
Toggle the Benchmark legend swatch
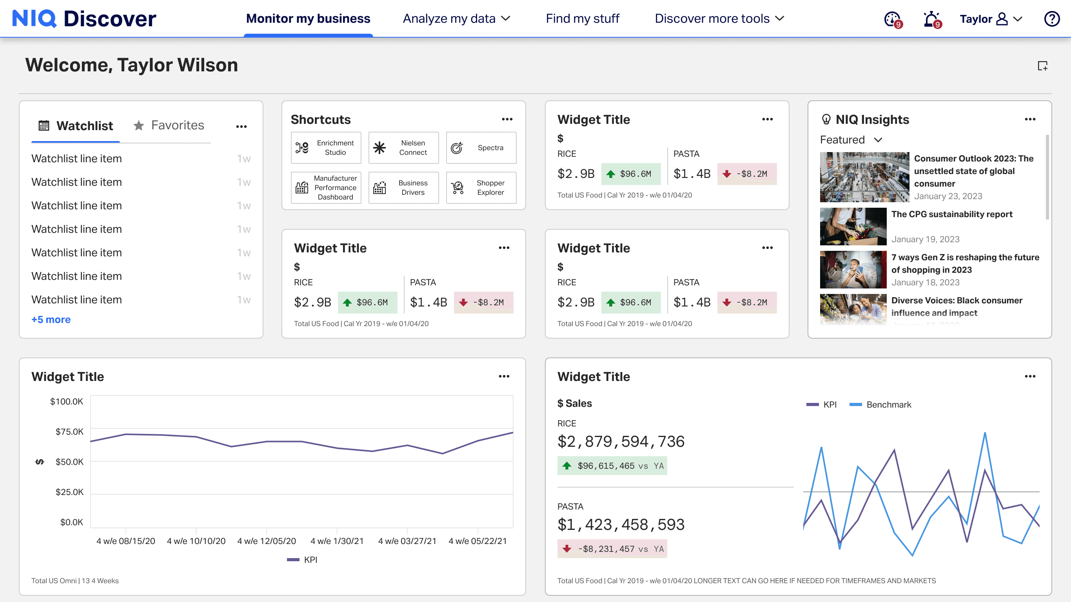[x=855, y=404]
